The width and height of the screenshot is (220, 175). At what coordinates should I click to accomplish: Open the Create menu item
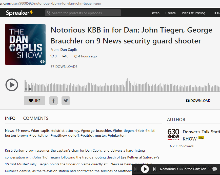170,13
